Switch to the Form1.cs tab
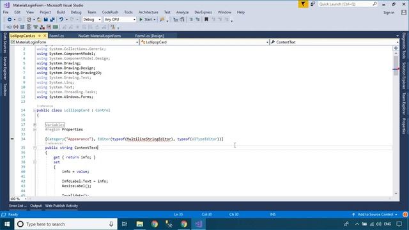 pyautogui.click(x=56, y=36)
